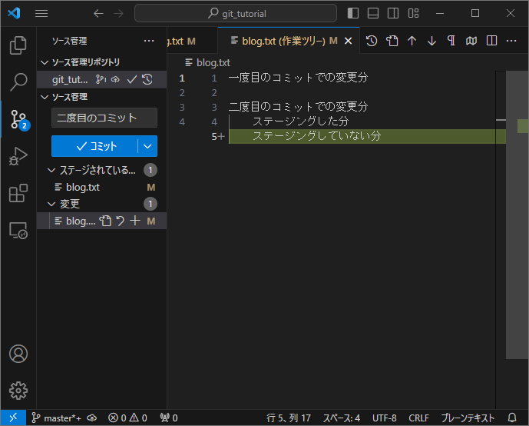Open the customize layout icon
529x426 pixels.
(413, 14)
